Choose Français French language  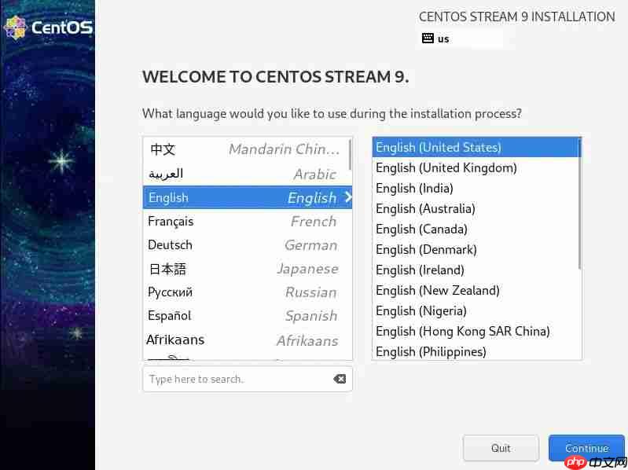pyautogui.click(x=246, y=221)
